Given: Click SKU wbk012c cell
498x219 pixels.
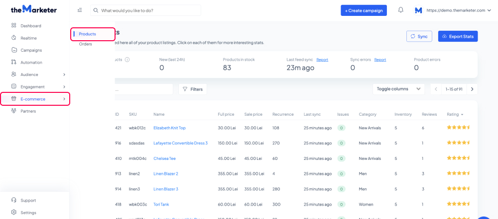Looking at the screenshot, I should coord(138,128).
